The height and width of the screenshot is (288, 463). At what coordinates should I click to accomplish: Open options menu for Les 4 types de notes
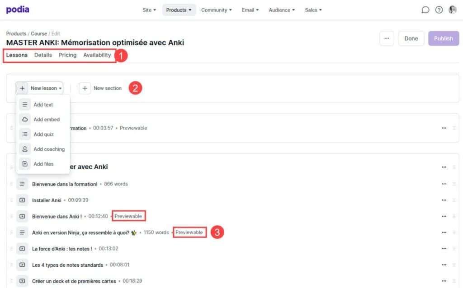tap(444, 265)
